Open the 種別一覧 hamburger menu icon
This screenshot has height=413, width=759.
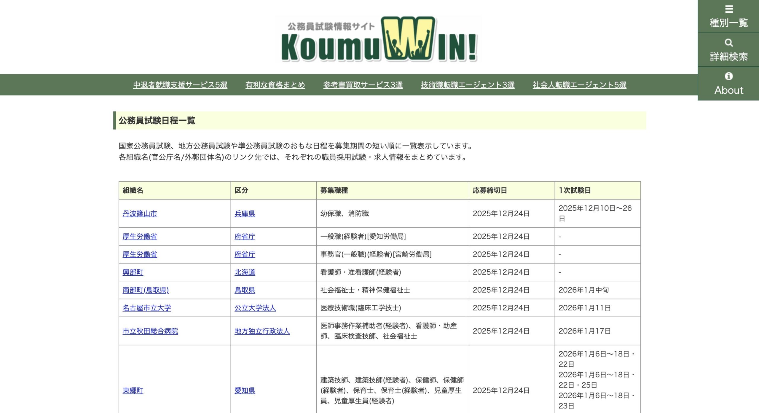[x=729, y=9]
